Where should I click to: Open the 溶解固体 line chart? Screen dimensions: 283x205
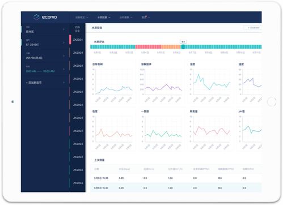point(162,82)
